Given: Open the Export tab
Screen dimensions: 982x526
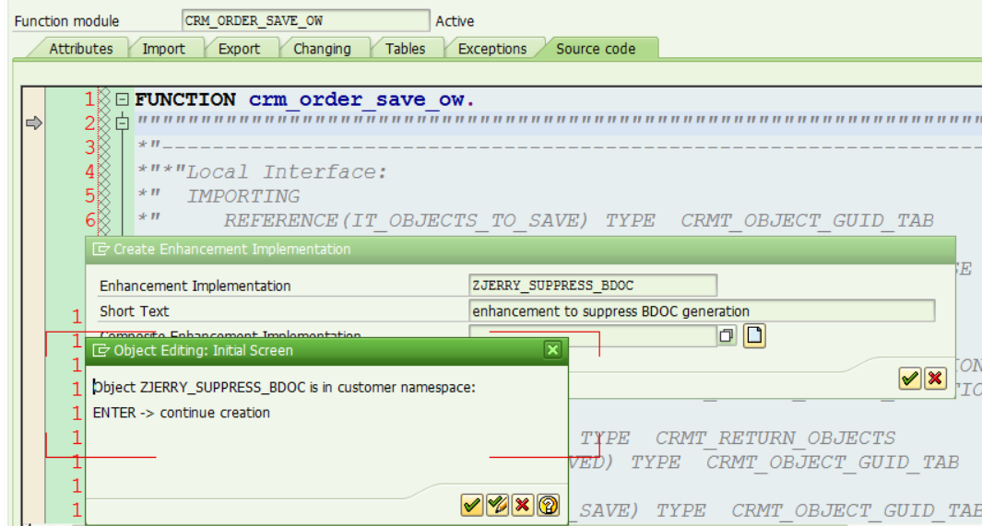Looking at the screenshot, I should pyautogui.click(x=239, y=49).
